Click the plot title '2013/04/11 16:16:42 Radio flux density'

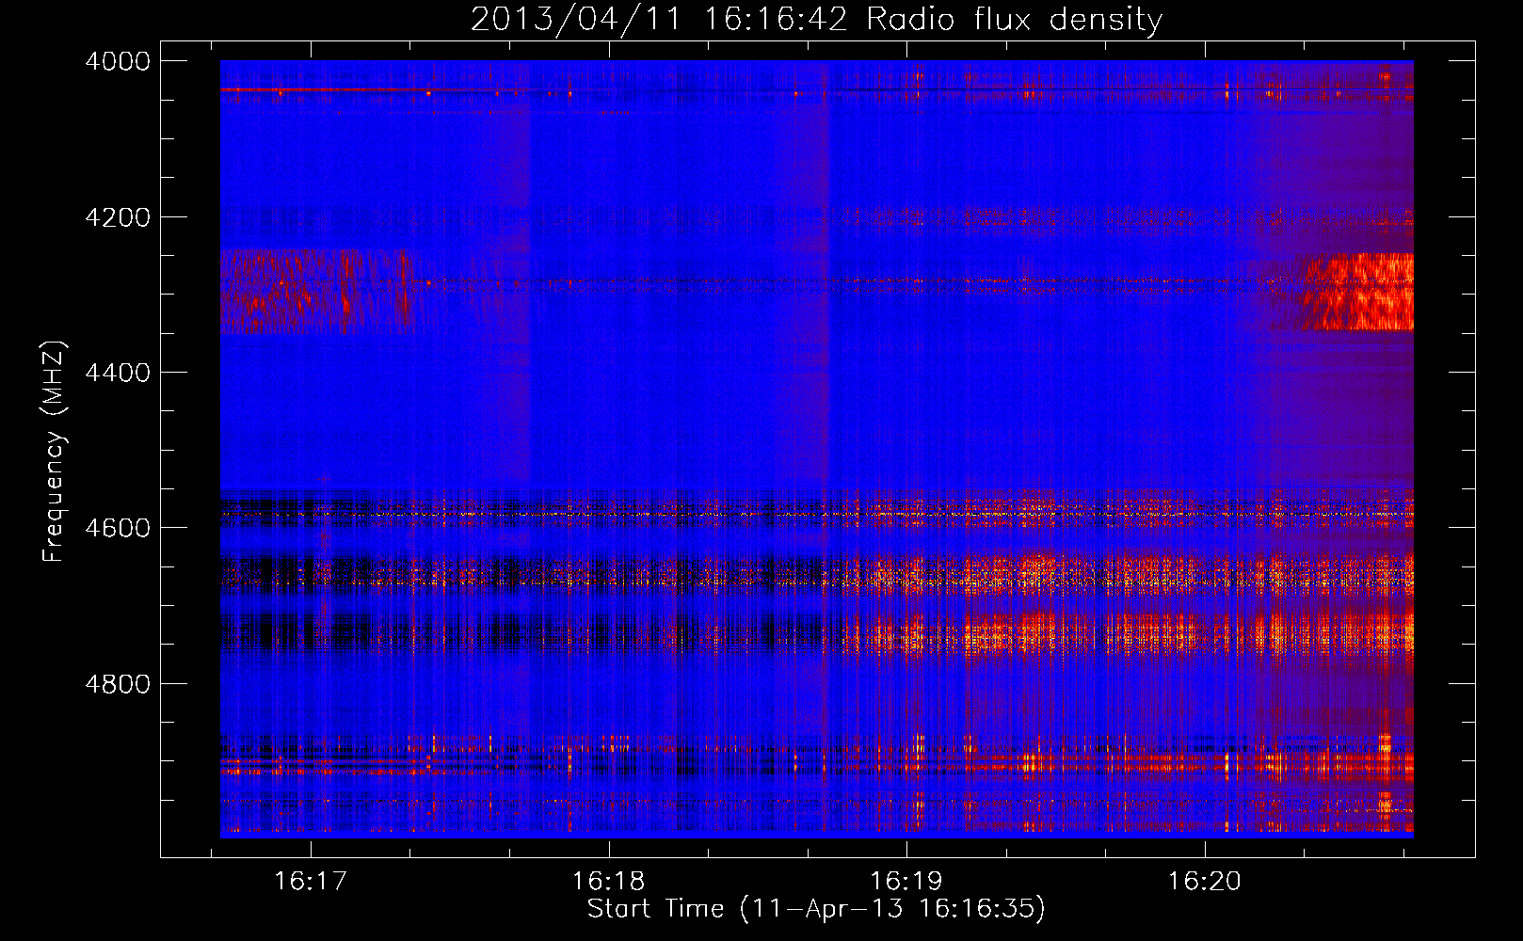[x=816, y=19]
